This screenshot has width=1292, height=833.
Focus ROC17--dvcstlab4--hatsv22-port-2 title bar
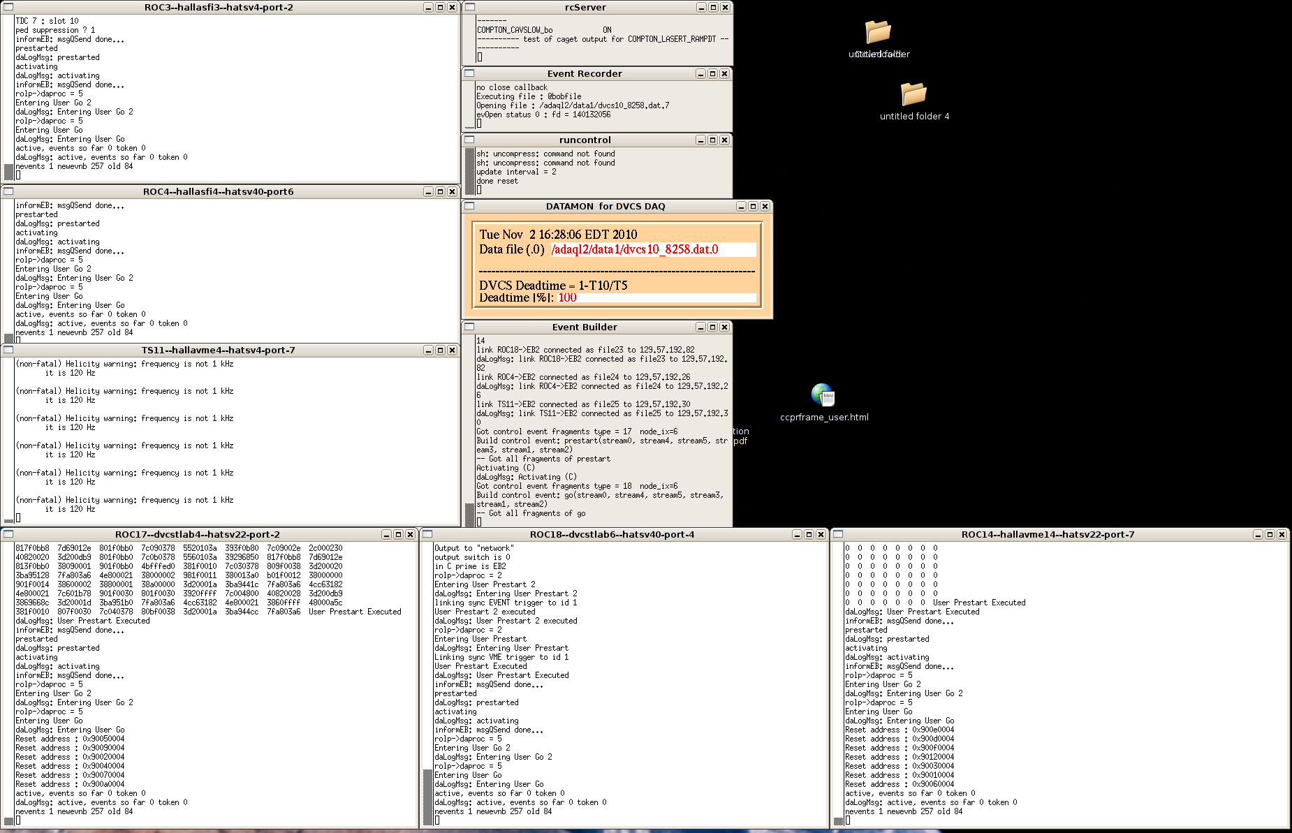pyautogui.click(x=198, y=534)
